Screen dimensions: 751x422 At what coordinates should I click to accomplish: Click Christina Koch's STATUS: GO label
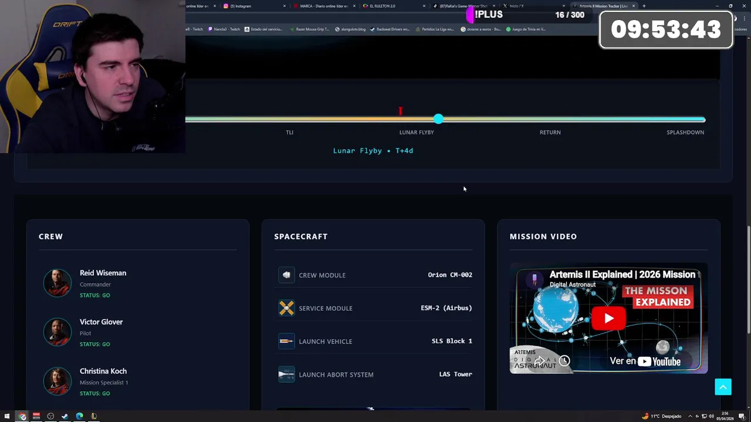point(95,393)
